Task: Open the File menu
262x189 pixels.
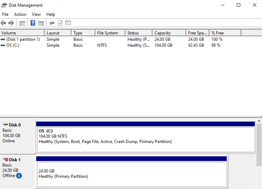Action: tap(5, 14)
